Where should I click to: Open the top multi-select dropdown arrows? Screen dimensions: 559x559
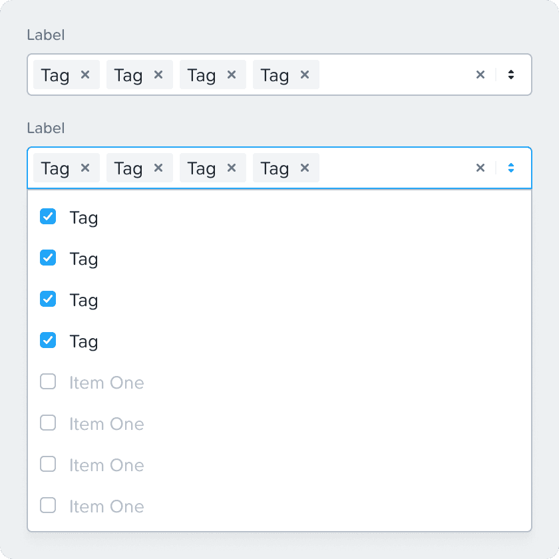511,75
